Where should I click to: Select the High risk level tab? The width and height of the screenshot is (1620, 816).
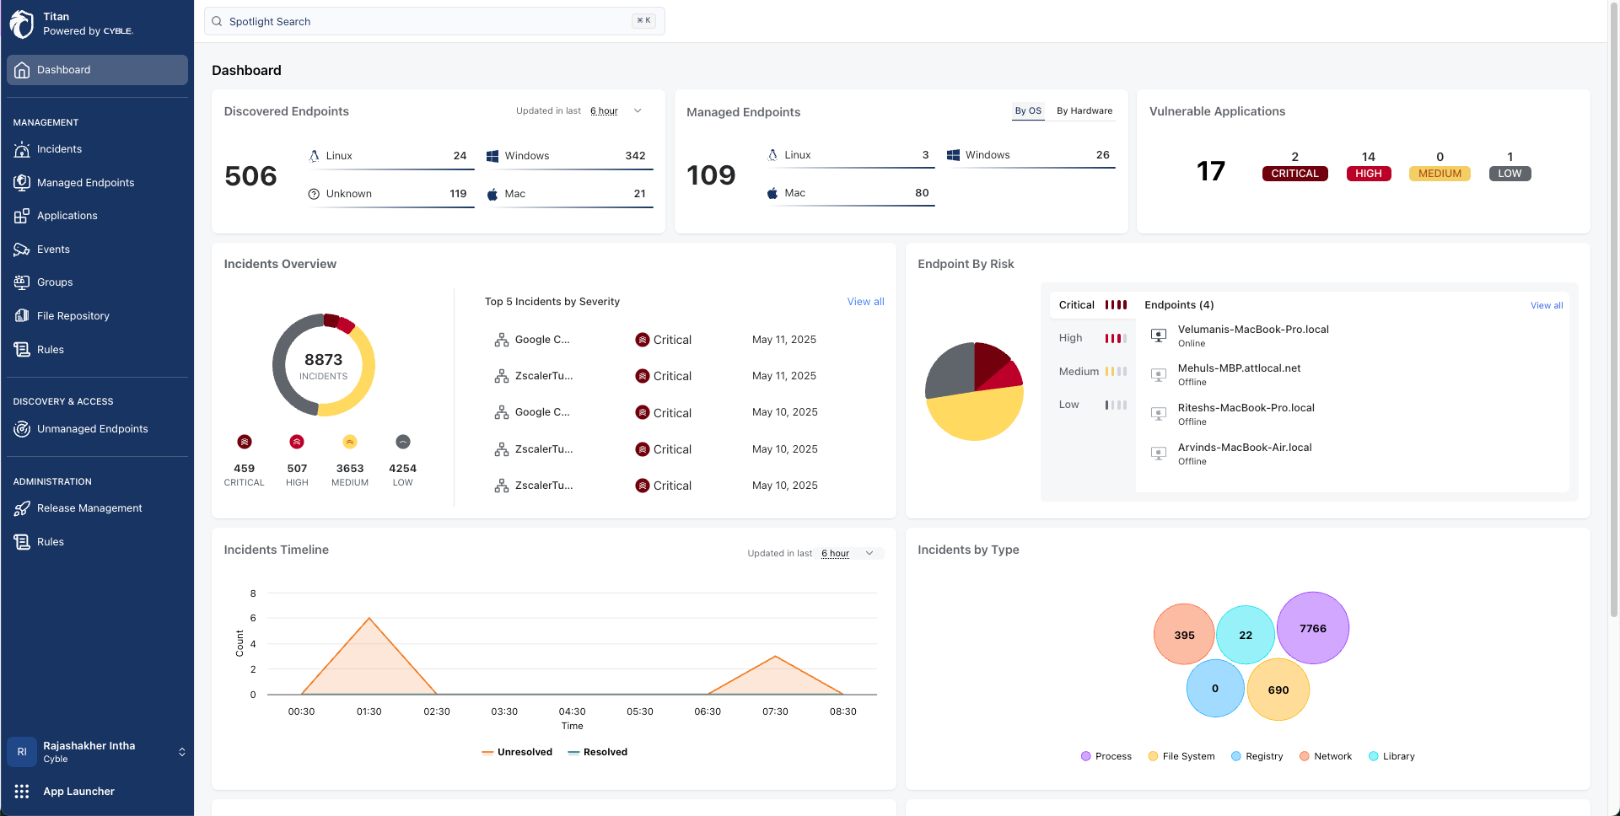pyautogui.click(x=1091, y=338)
